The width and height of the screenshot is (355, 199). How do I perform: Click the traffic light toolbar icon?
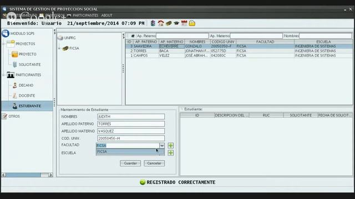click(153, 23)
